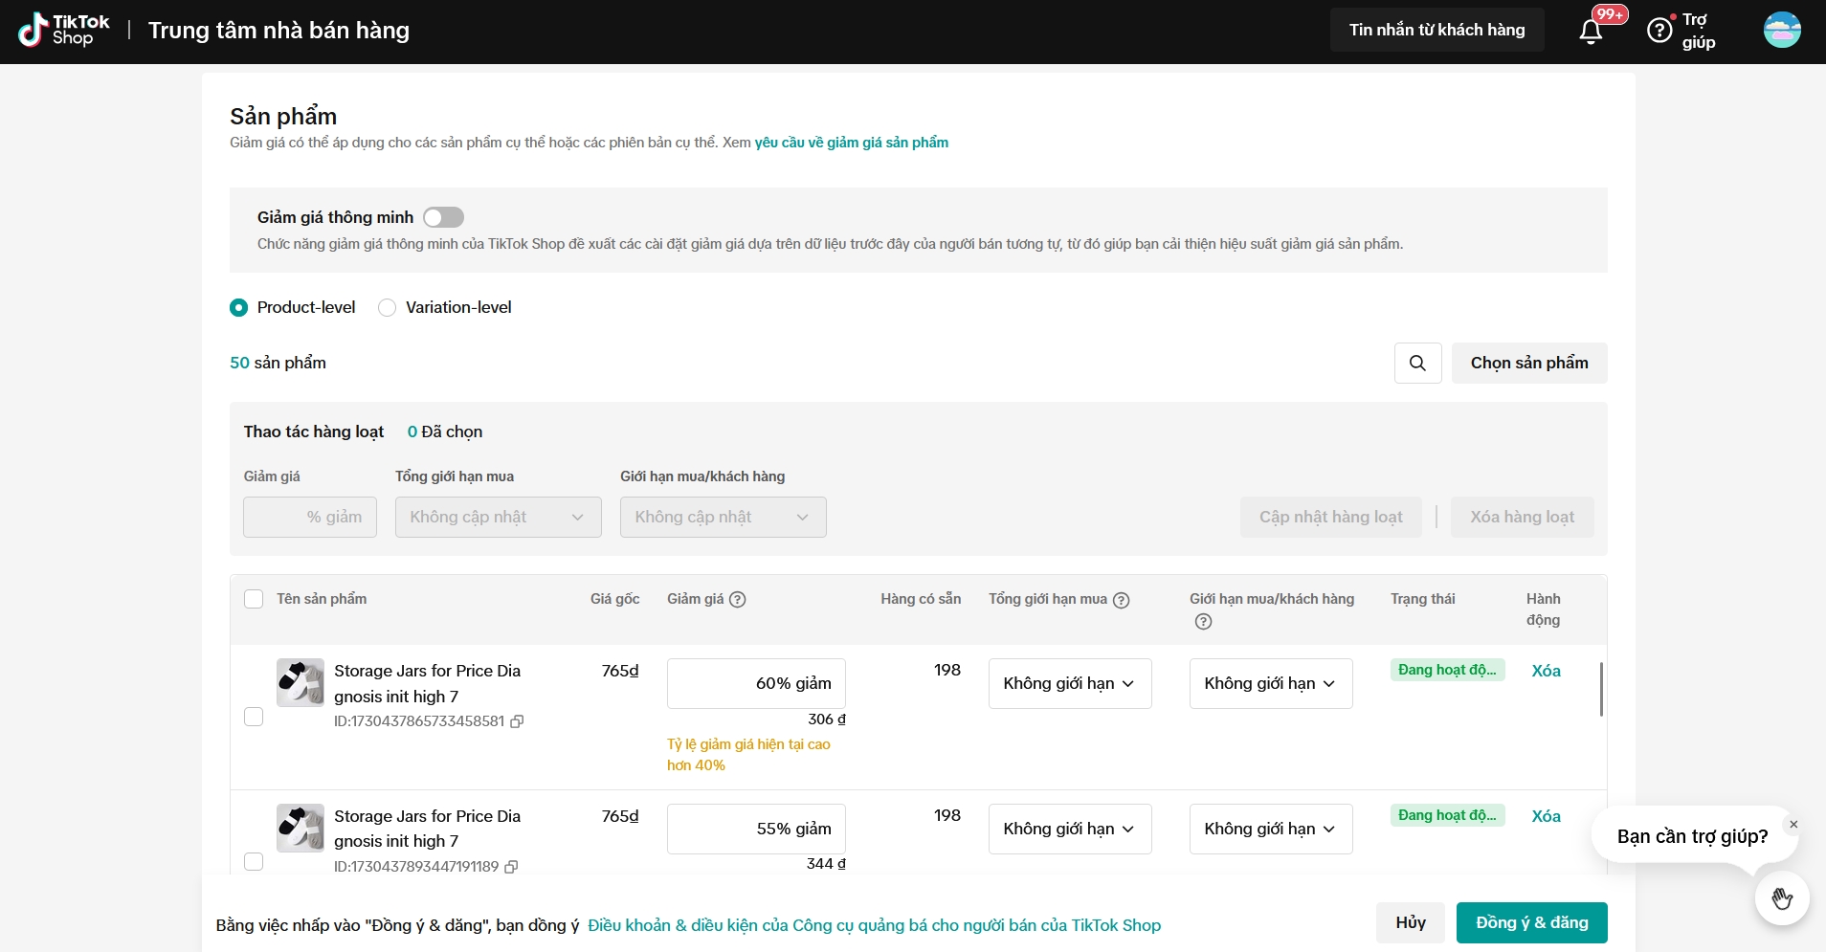Open the waving hand help chat icon

coord(1781,898)
